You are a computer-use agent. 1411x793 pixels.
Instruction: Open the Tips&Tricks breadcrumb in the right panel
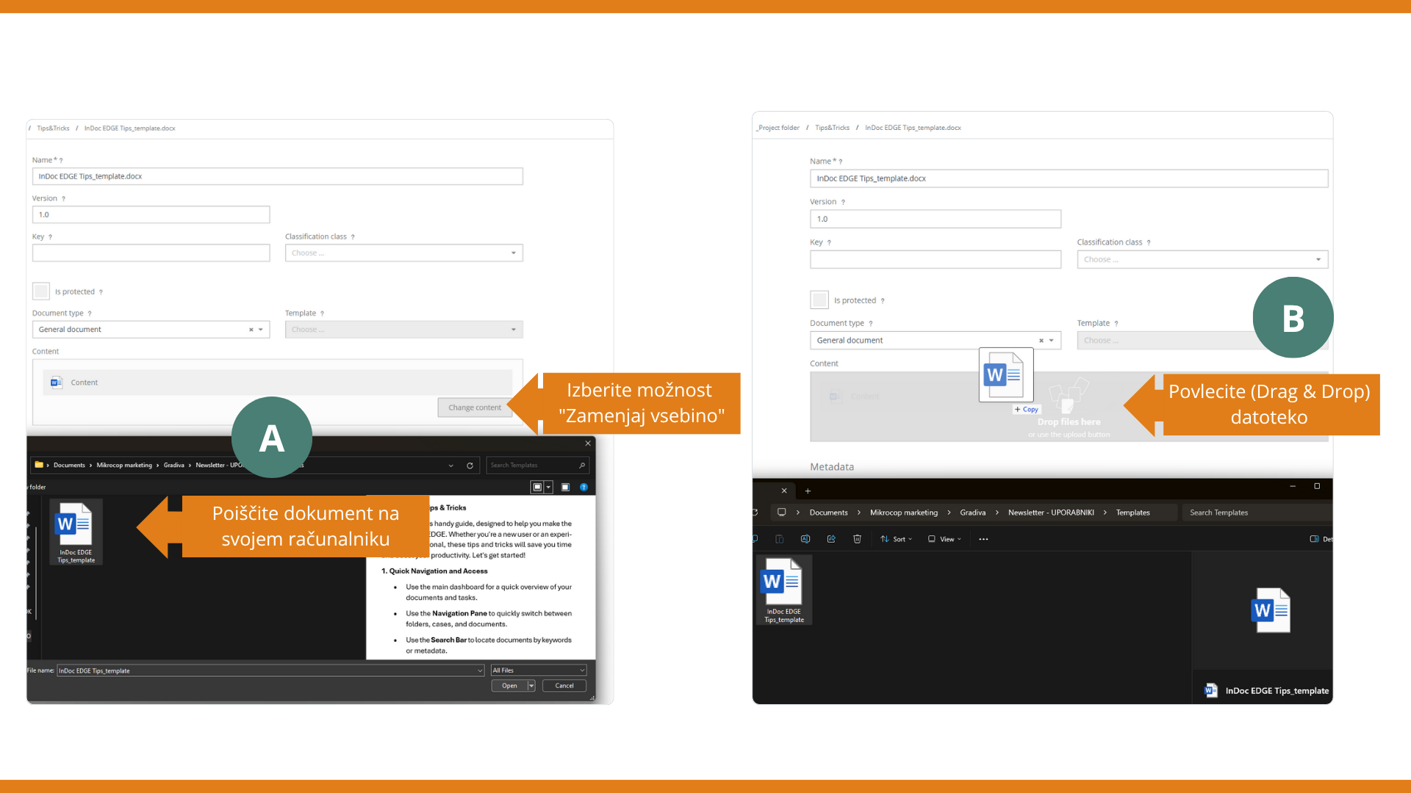832,128
